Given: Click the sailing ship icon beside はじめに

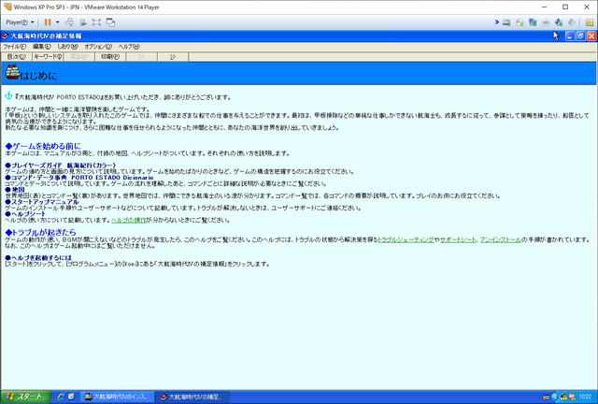Looking at the screenshot, I should click(x=12, y=73).
